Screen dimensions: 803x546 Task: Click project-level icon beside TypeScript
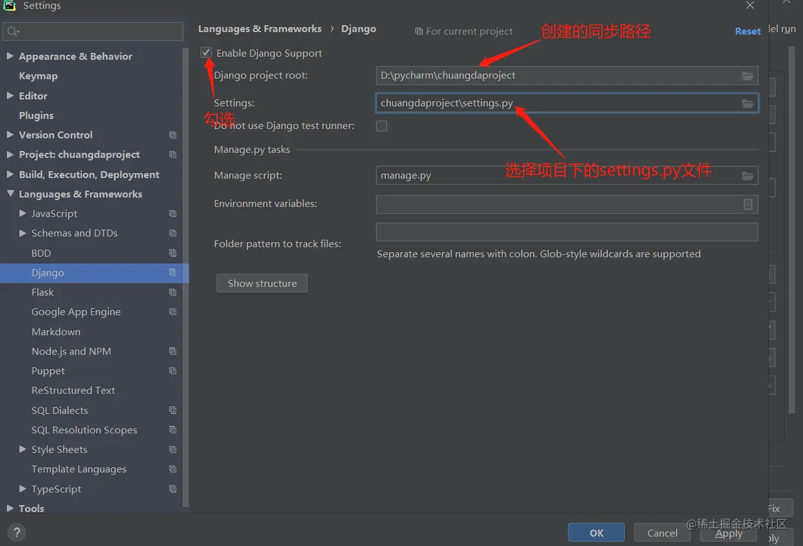pyautogui.click(x=173, y=489)
